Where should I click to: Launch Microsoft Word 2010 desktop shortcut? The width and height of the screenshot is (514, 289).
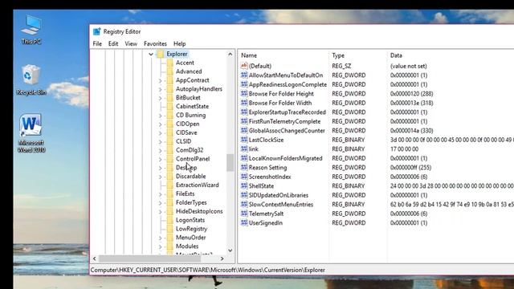coord(31,133)
